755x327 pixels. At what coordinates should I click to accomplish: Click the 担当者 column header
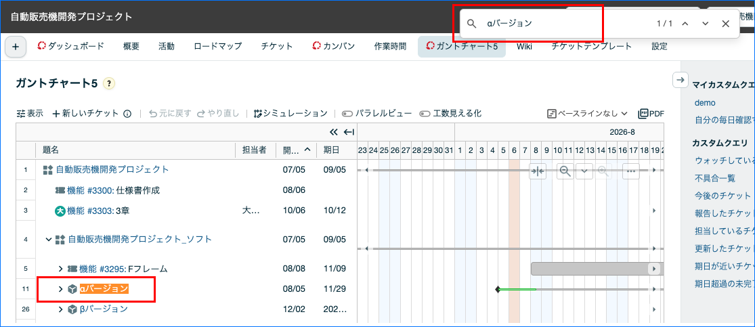click(x=255, y=150)
